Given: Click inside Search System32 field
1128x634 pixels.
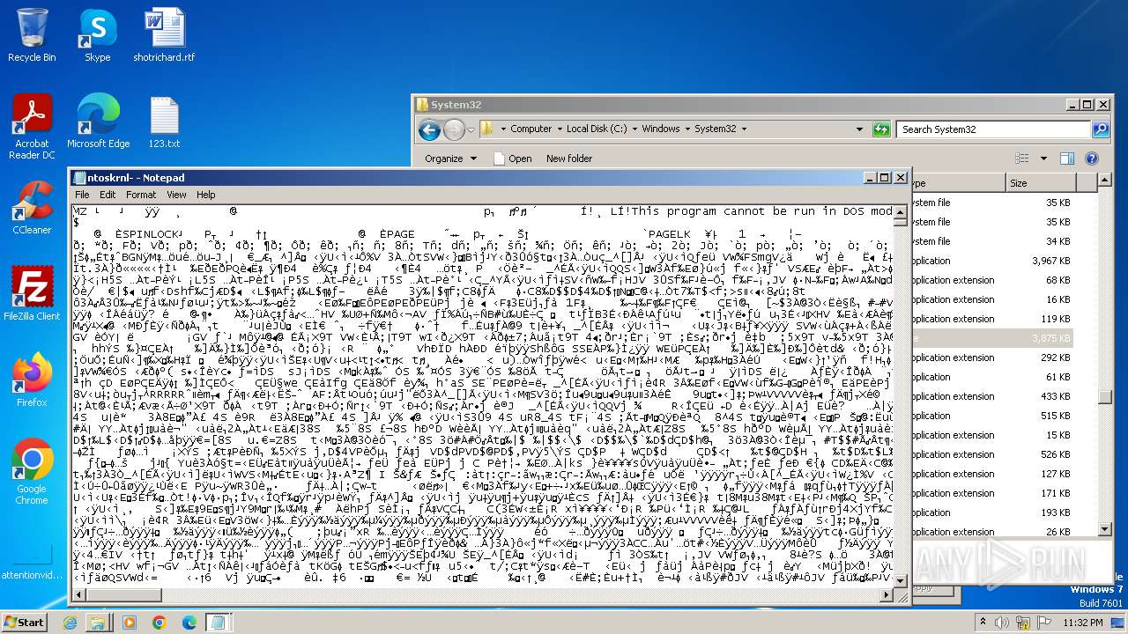Looking at the screenshot, I should click(994, 129).
